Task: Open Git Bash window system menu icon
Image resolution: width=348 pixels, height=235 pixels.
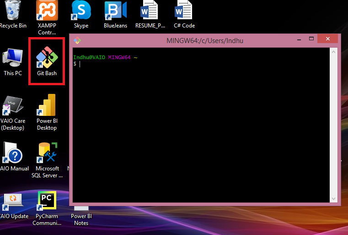Action: 77,40
